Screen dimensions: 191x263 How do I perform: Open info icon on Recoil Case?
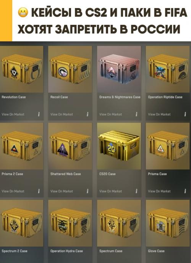pyautogui.click(x=87, y=114)
